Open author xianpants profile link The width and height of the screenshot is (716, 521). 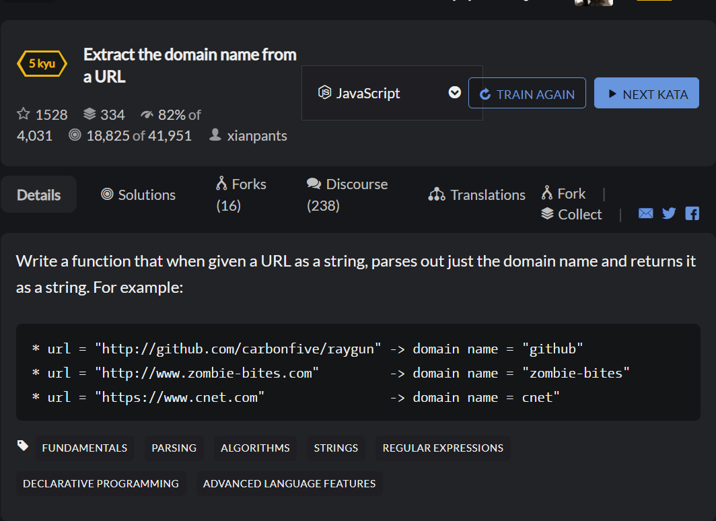point(257,135)
